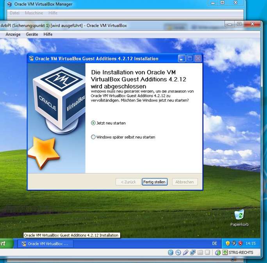The height and width of the screenshot is (263, 267).
Task: Click the DE language indicator in taskbar
Action: (x=215, y=244)
